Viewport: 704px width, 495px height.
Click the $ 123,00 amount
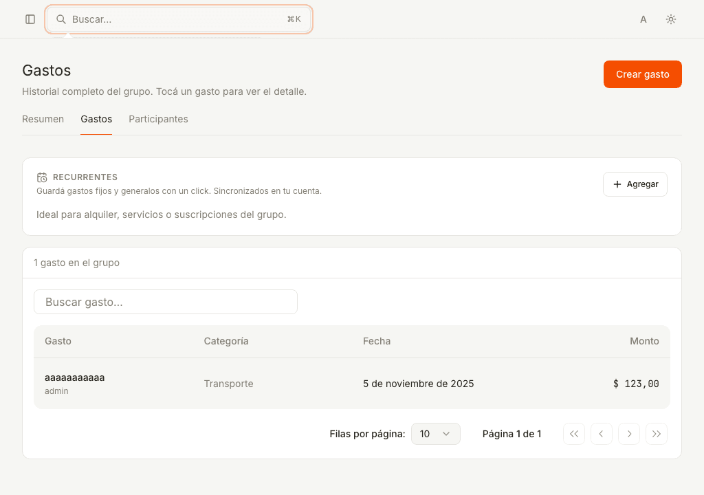pos(636,384)
